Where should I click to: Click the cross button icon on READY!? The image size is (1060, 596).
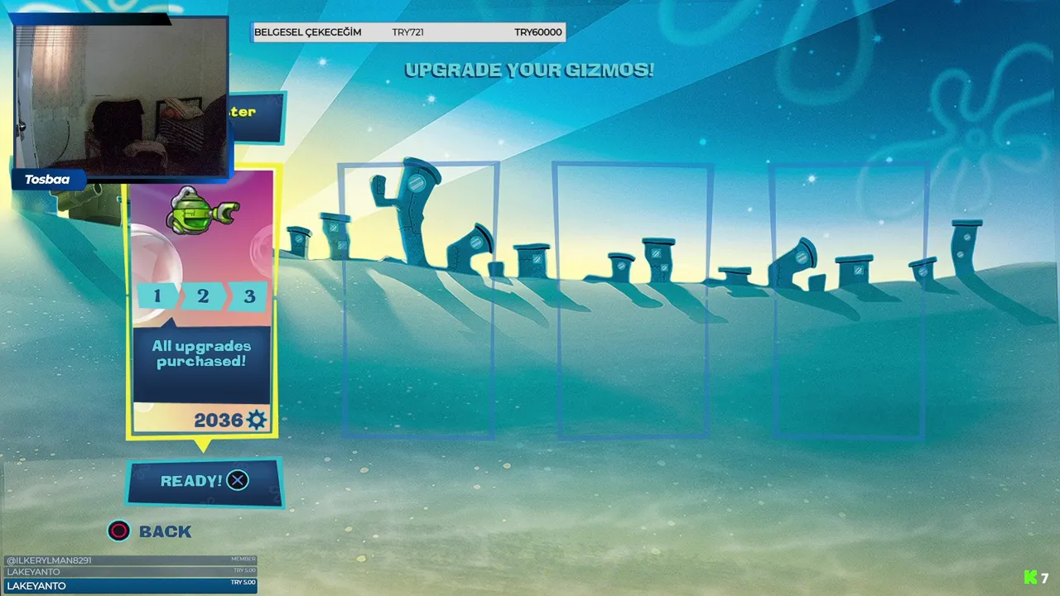coord(238,480)
